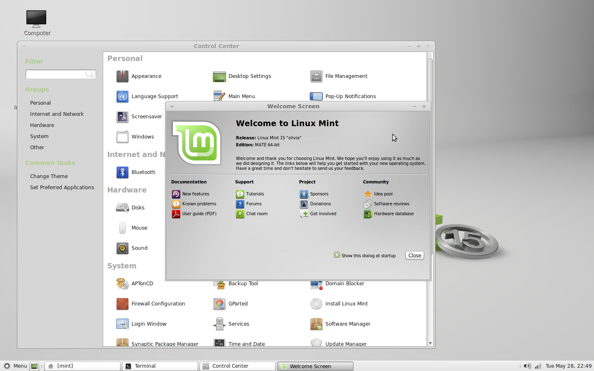Select Other group in sidebar
This screenshot has height=371, width=594.
pyautogui.click(x=37, y=148)
